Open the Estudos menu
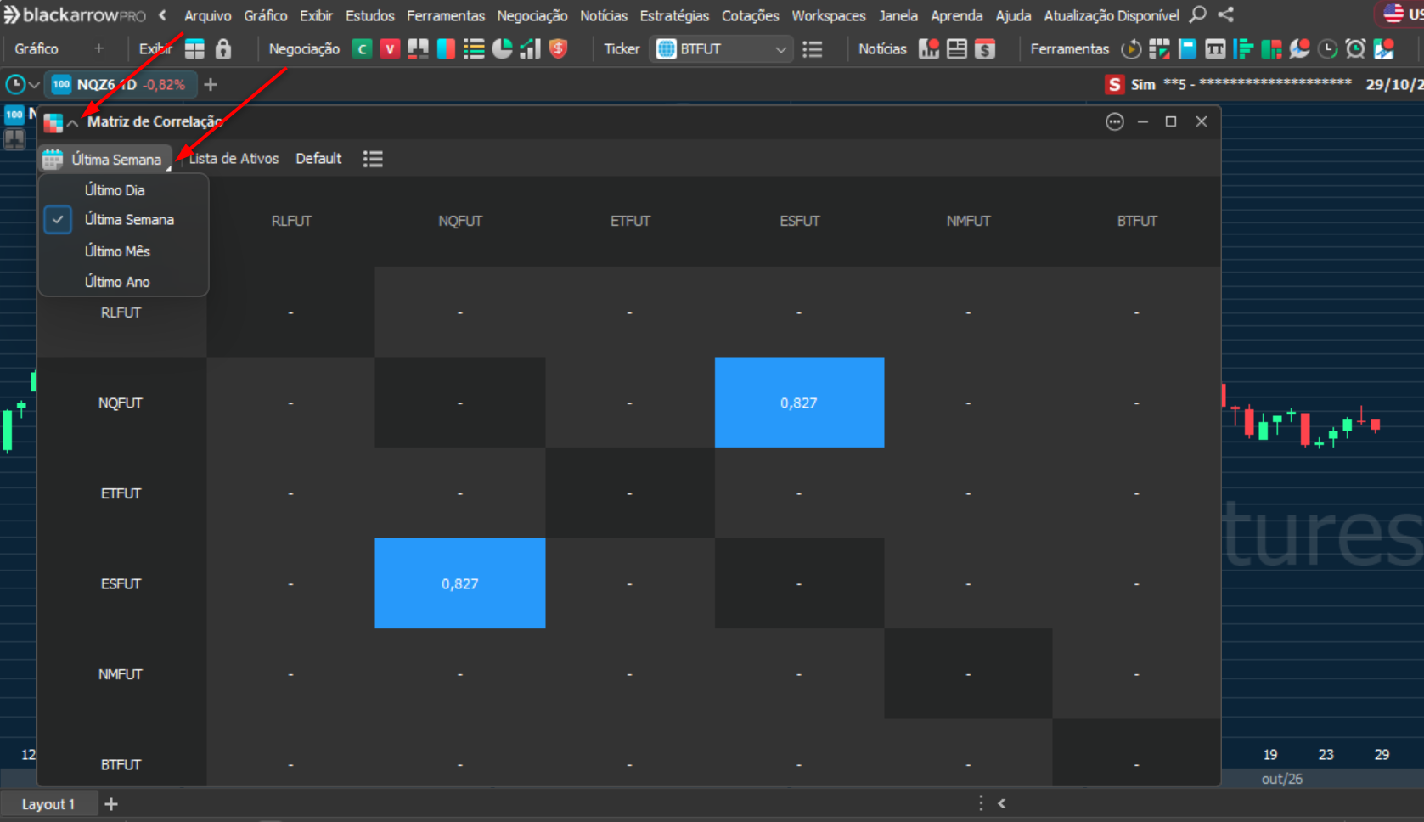1424x822 pixels. tap(370, 15)
